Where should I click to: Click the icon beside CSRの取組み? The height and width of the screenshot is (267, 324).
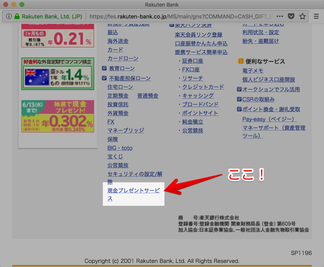click(x=239, y=99)
